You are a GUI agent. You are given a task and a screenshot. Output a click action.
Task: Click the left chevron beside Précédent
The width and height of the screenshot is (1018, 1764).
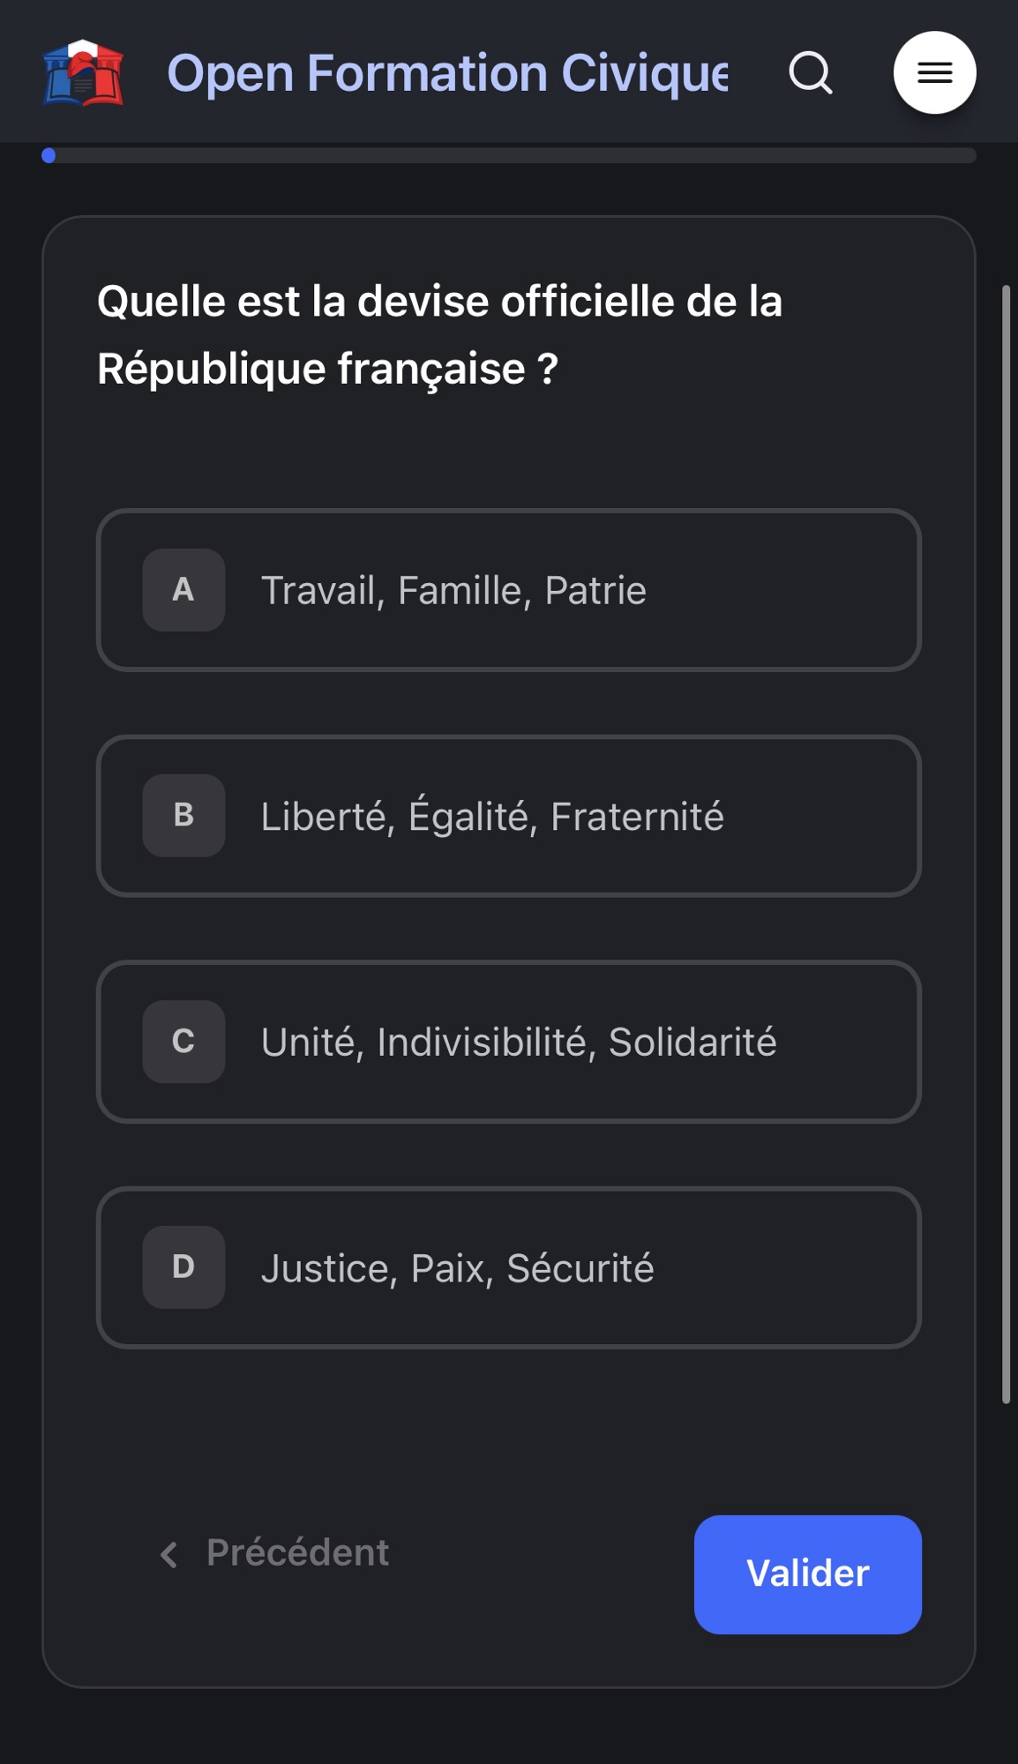click(168, 1554)
